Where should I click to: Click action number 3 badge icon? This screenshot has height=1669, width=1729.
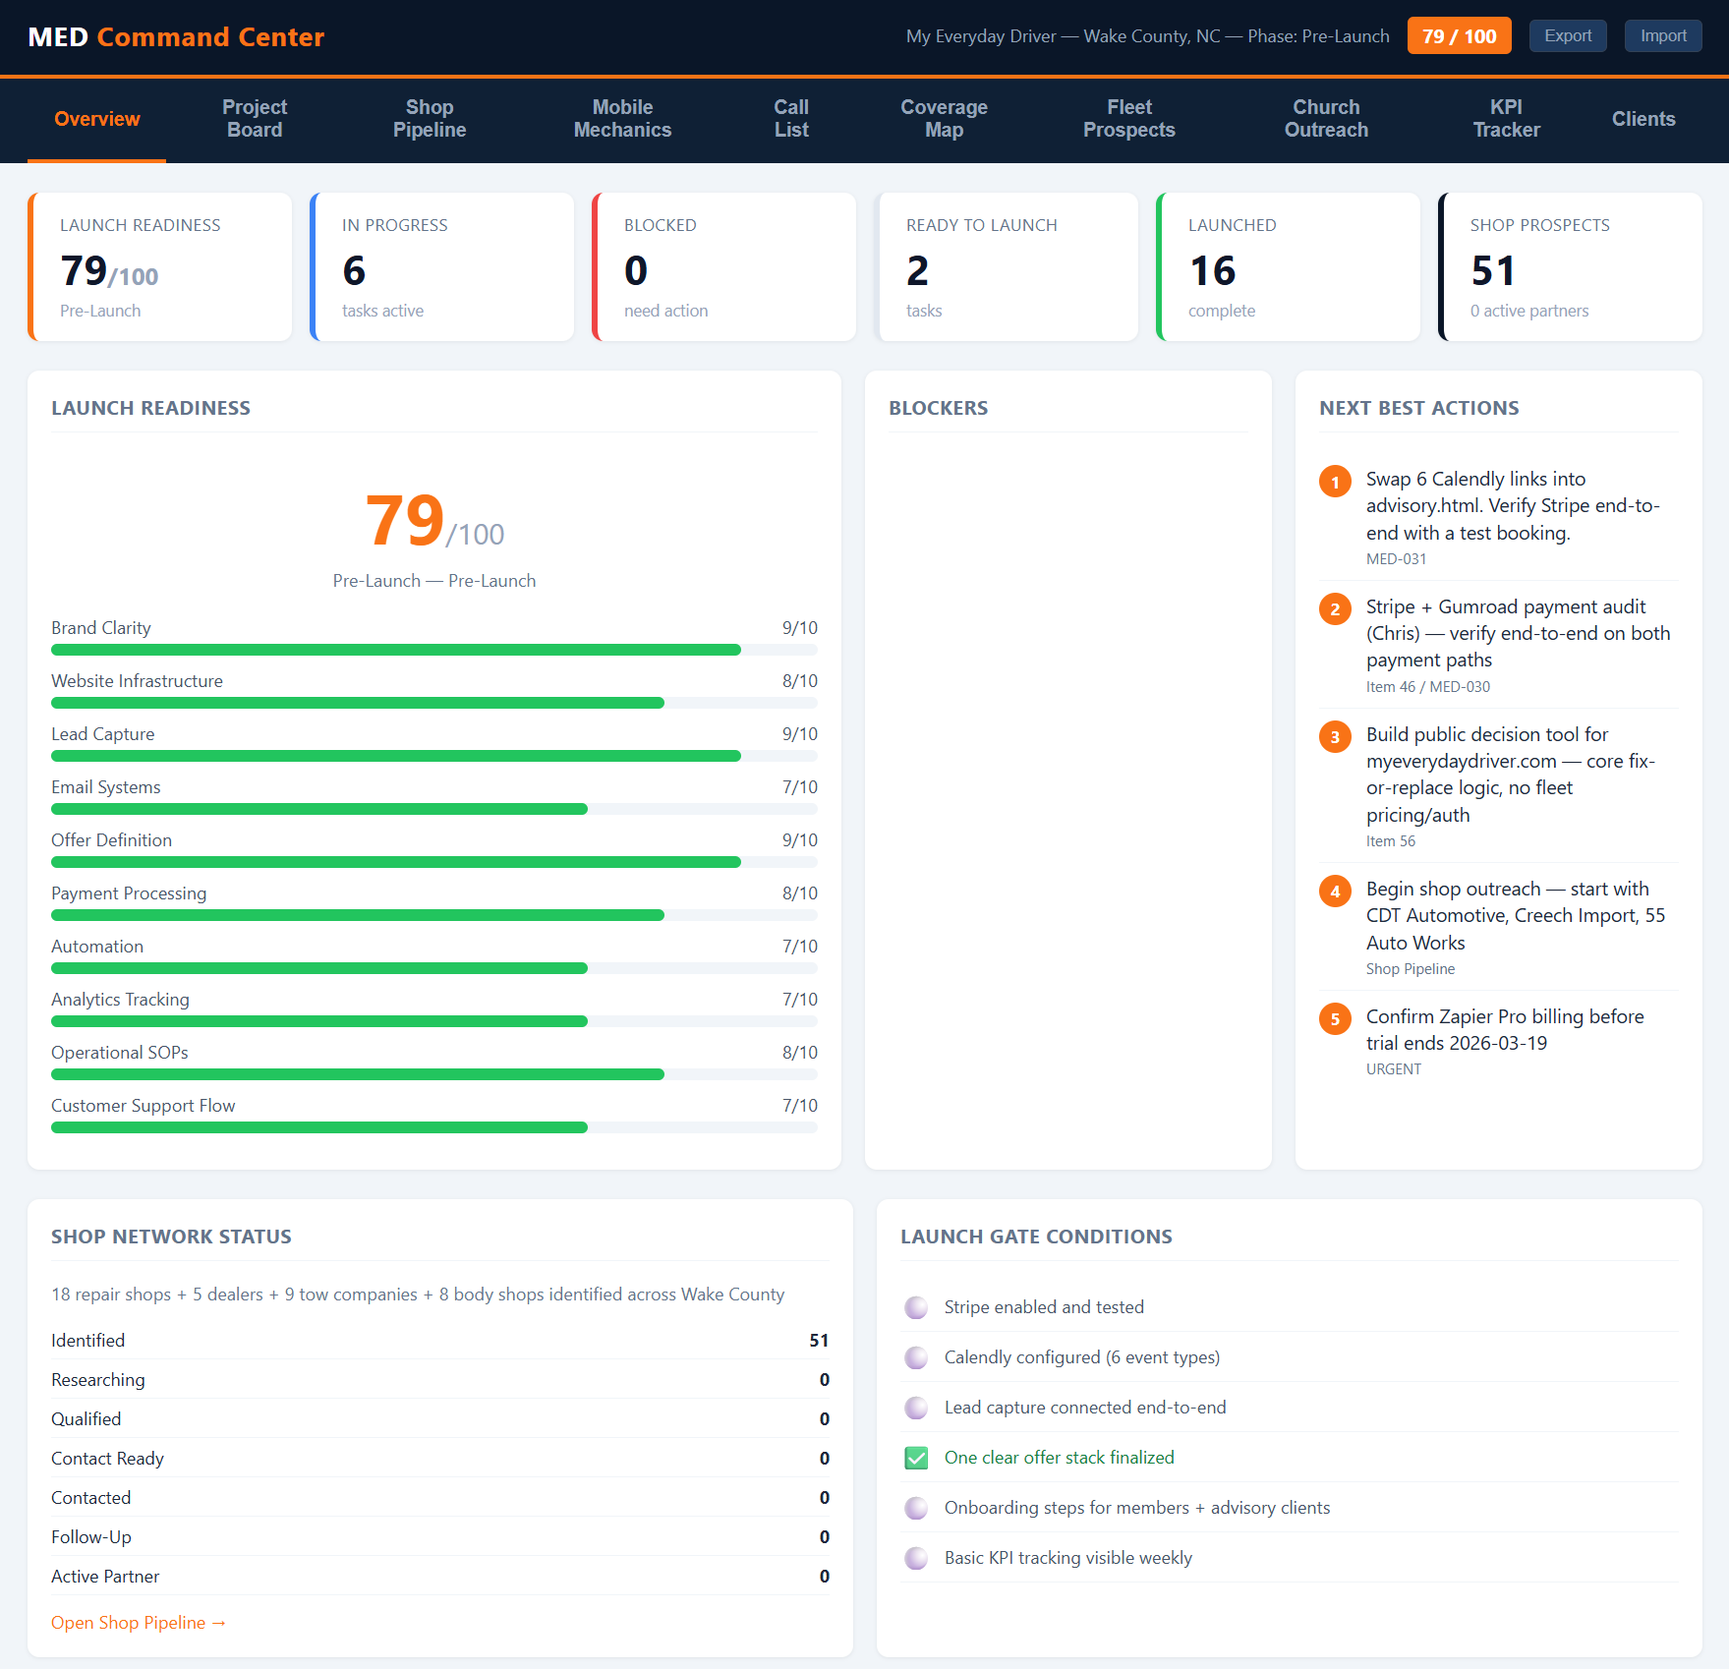coord(1335,737)
